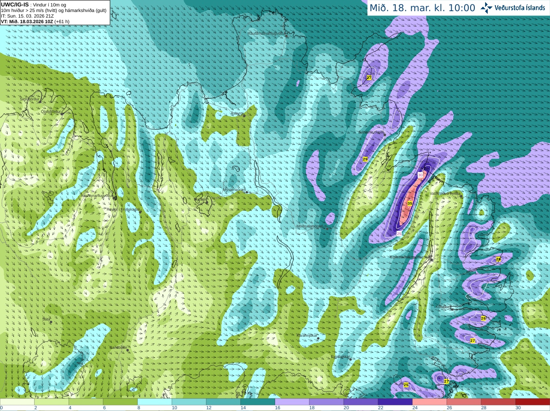Click the Kárahnjúkar station label

(x=307, y=335)
